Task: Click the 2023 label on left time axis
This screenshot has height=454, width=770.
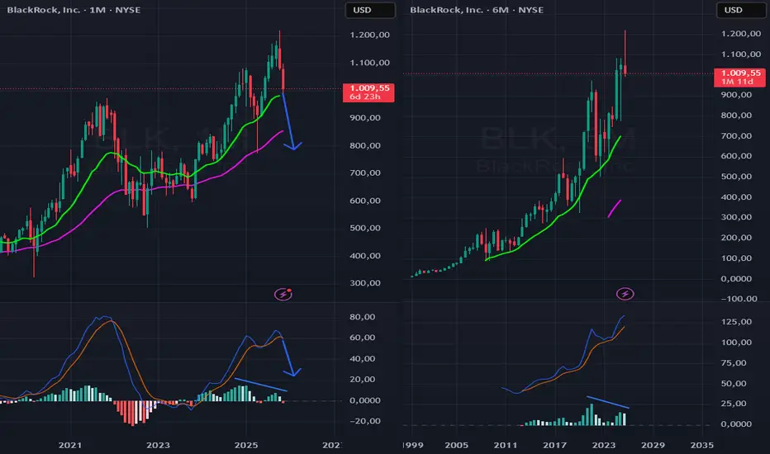Action: (x=158, y=445)
